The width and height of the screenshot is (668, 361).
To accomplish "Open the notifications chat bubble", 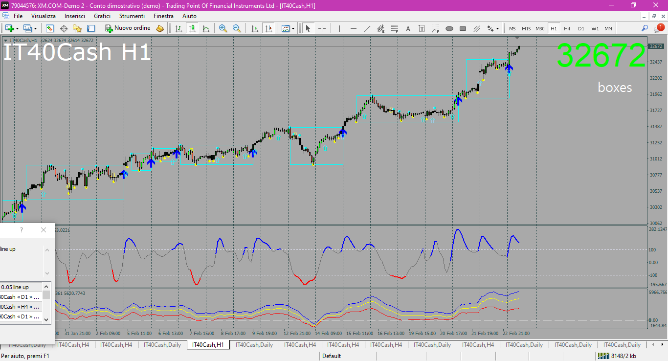I will (x=659, y=28).
